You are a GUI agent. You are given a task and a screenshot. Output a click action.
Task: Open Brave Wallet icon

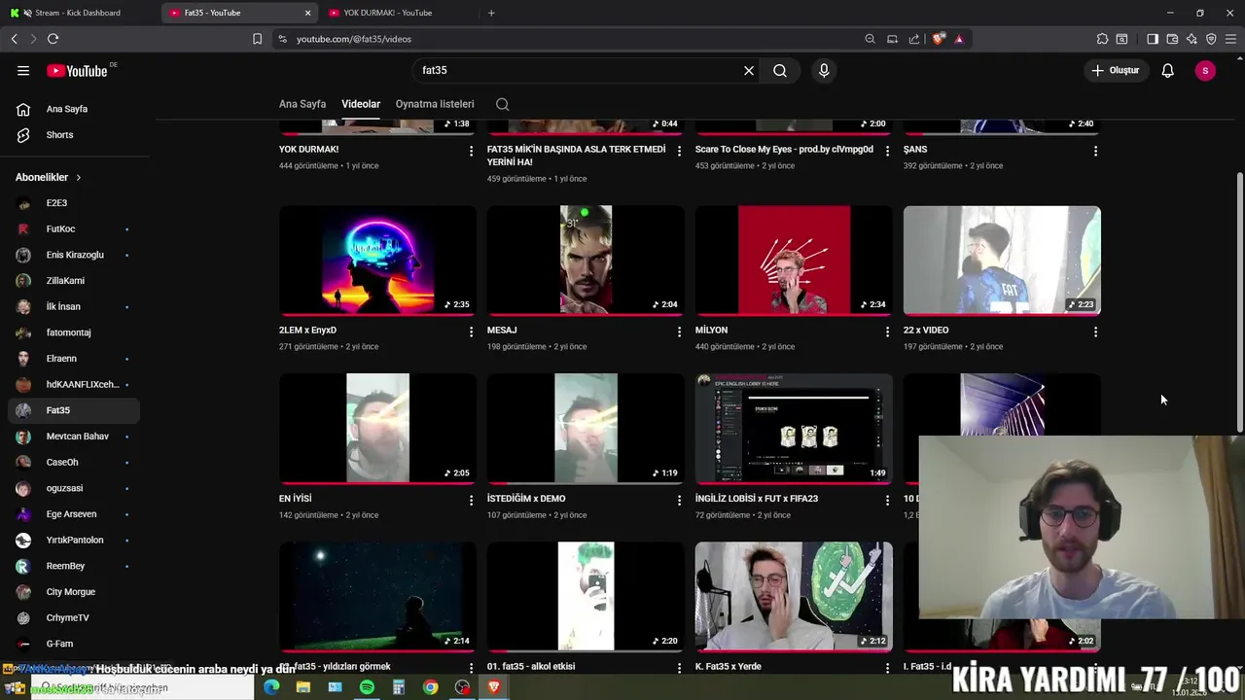coord(1172,39)
